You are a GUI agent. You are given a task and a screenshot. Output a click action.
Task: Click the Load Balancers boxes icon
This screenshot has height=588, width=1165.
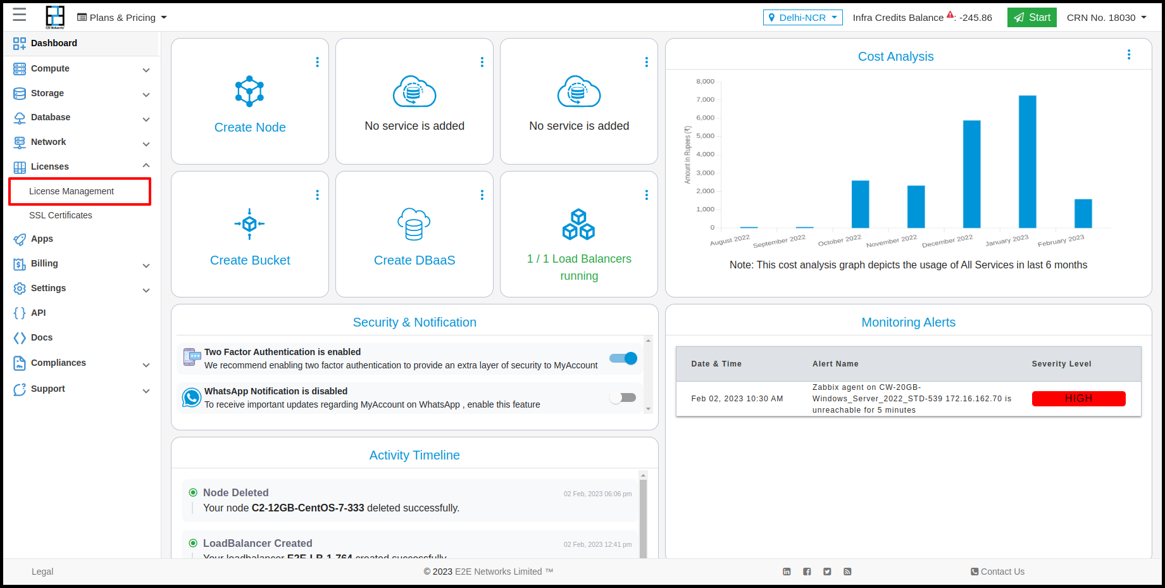tap(578, 224)
